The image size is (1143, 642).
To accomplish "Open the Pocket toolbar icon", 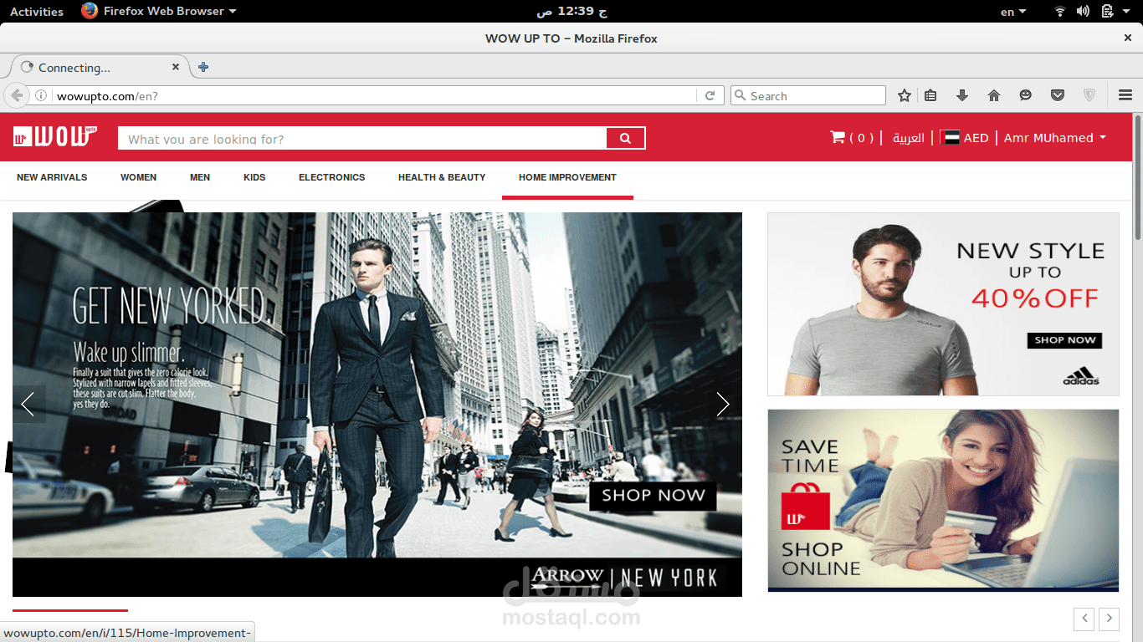I will pos(1058,96).
